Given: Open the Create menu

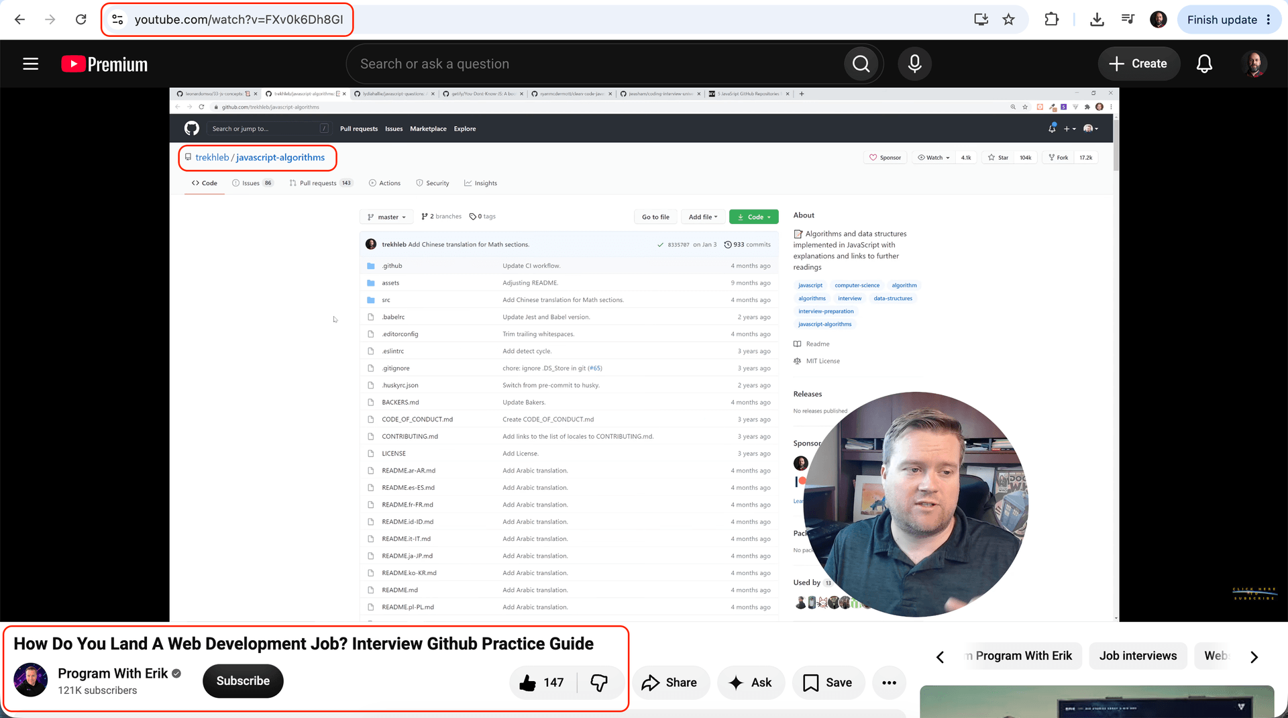Looking at the screenshot, I should tap(1138, 64).
